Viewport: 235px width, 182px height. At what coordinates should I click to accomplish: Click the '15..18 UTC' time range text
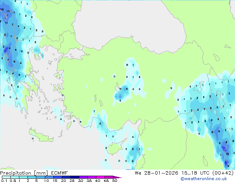click(x=195, y=173)
